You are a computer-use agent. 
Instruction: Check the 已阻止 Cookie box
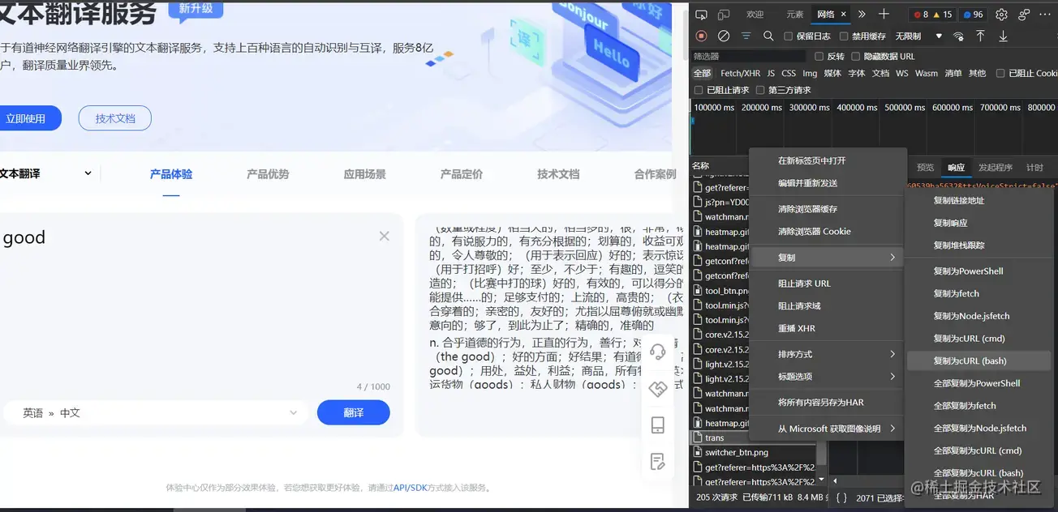pyautogui.click(x=1000, y=74)
